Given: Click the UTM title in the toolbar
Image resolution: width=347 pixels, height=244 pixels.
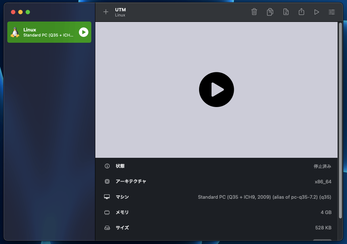Looking at the screenshot, I should pyautogui.click(x=121, y=10).
